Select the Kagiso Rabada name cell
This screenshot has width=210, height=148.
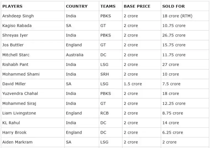point(17,26)
